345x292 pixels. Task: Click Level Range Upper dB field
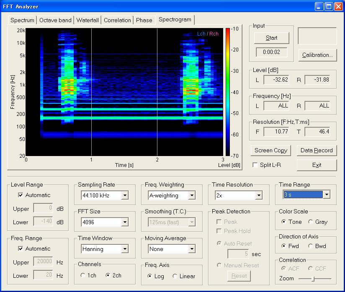[43, 208]
